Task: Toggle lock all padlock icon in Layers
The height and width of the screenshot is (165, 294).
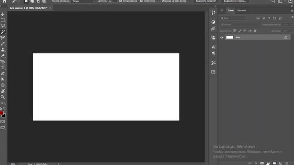Action: point(255,31)
